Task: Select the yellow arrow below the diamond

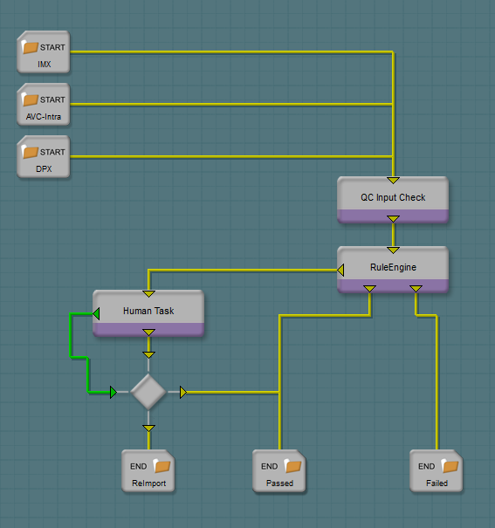Action: (x=148, y=429)
